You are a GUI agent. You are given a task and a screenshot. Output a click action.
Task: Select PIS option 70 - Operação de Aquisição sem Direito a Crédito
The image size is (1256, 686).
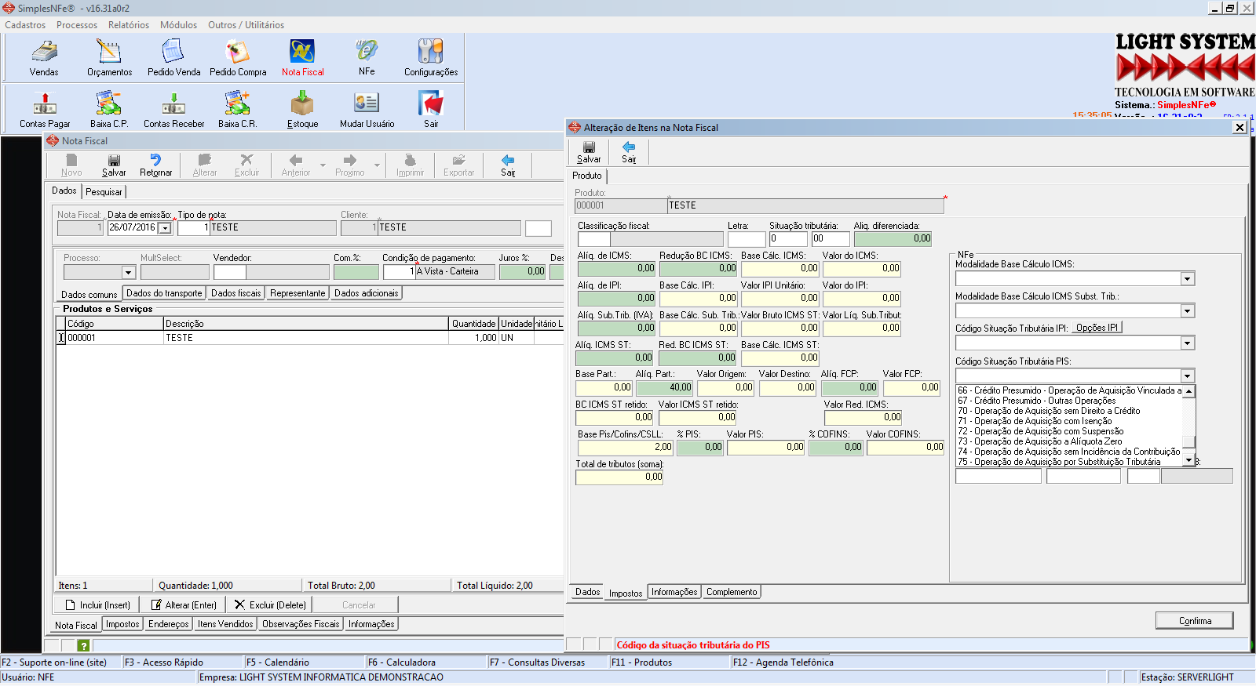1049,411
